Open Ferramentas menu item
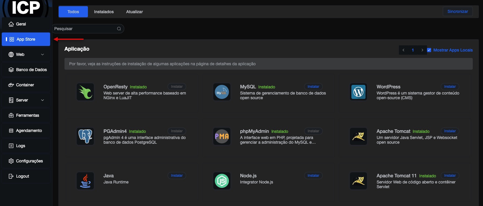The image size is (483, 206). tap(26, 115)
